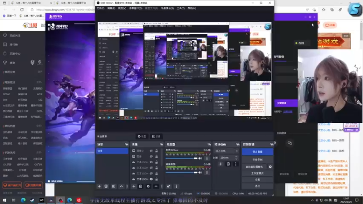363x204 pixels.
Task: Select the 场景 item in scene list
Action: click(112, 151)
